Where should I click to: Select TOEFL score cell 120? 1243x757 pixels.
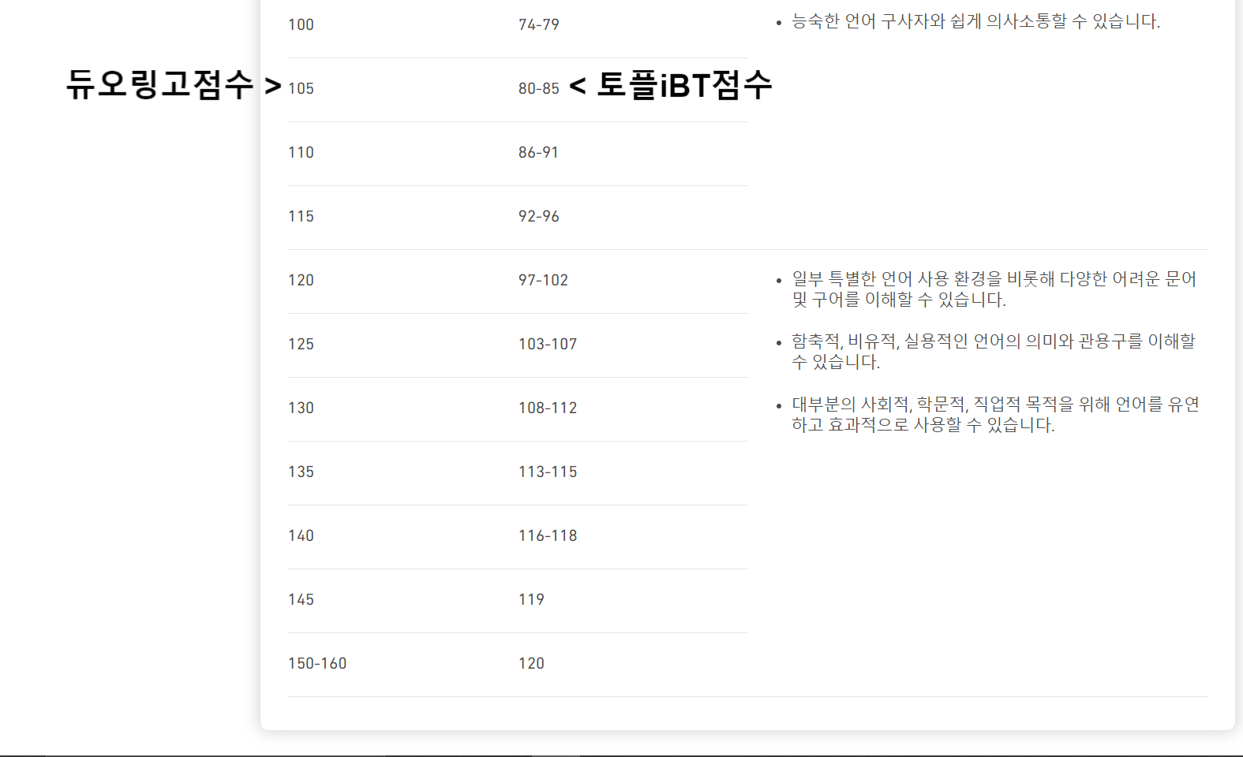531,663
